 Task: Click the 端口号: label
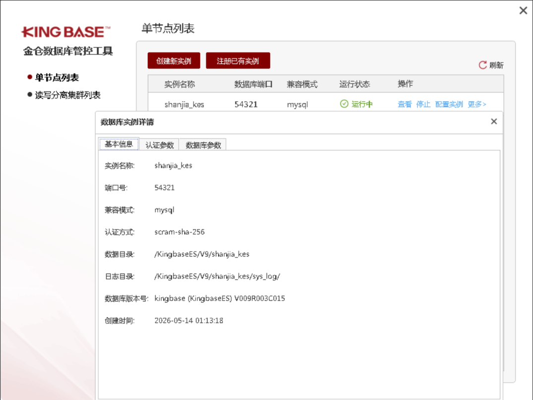(116, 188)
